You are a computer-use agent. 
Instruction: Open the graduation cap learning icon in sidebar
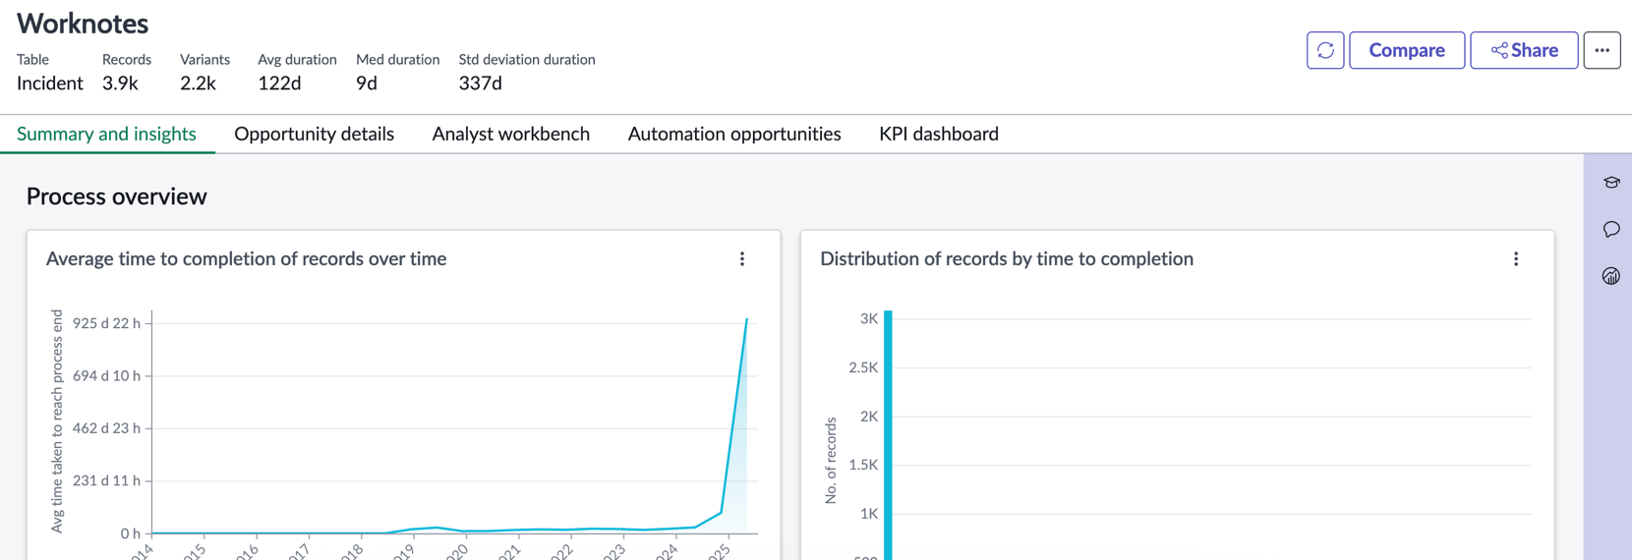coord(1610,183)
